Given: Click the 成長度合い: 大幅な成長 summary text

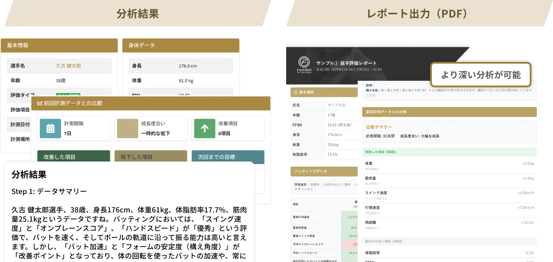Looking at the screenshot, I should pos(420,136).
